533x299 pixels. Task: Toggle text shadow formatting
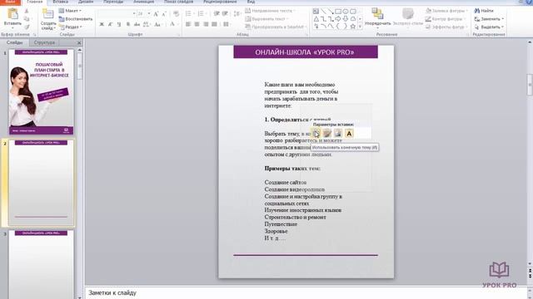(128, 24)
